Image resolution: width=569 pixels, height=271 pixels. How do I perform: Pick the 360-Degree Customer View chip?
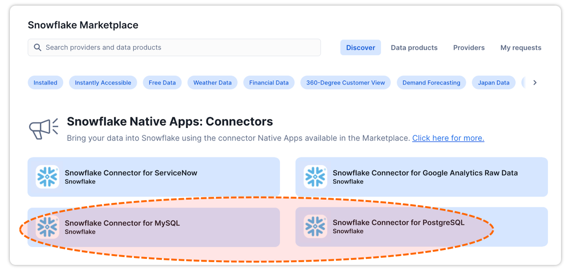click(346, 83)
